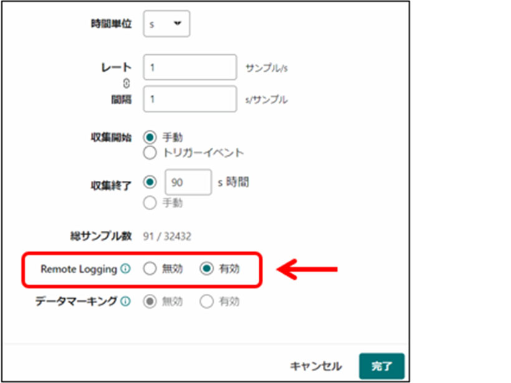Click the 90 seconds duration field
Viewport: 511px width, 383px height.
pyautogui.click(x=188, y=182)
